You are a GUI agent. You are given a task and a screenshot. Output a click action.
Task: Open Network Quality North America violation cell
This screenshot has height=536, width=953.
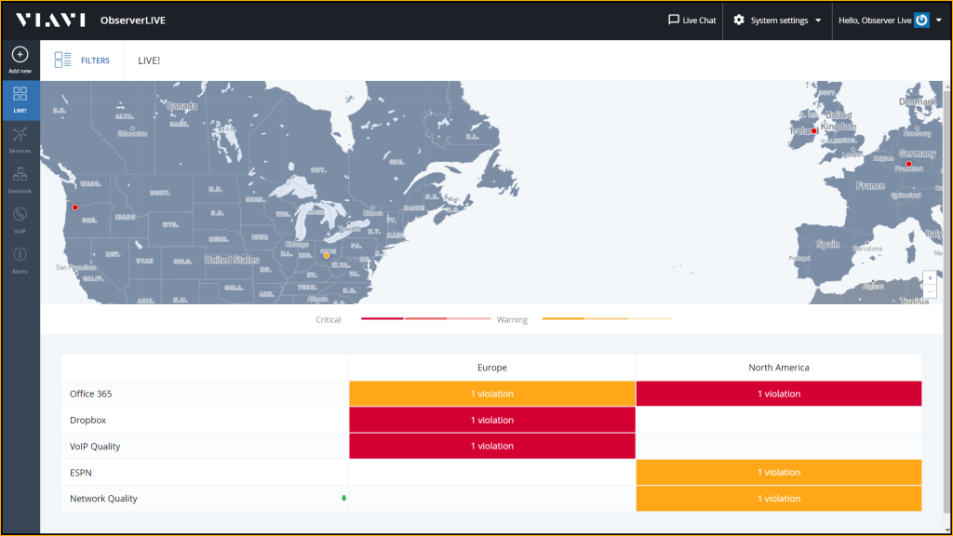(x=779, y=499)
